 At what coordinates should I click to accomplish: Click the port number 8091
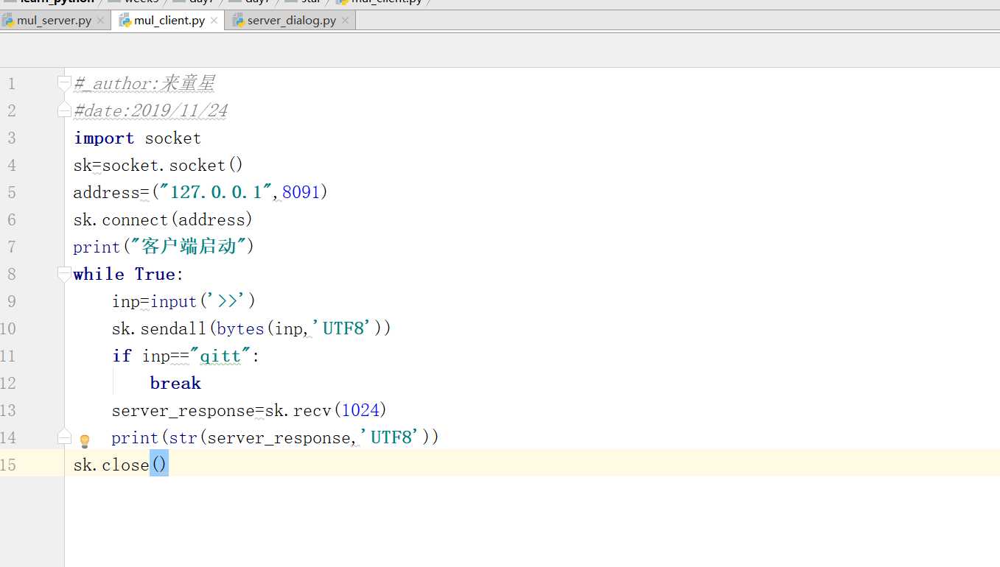coord(301,192)
